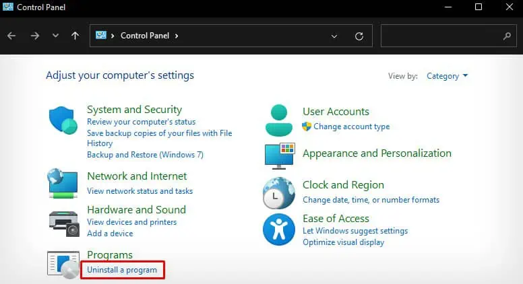The height and width of the screenshot is (284, 523).
Task: Click the Change account type link
Action: point(351,127)
